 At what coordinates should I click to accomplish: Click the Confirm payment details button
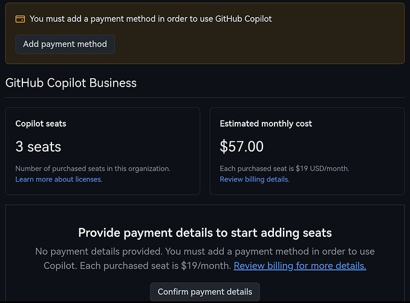[x=205, y=291]
